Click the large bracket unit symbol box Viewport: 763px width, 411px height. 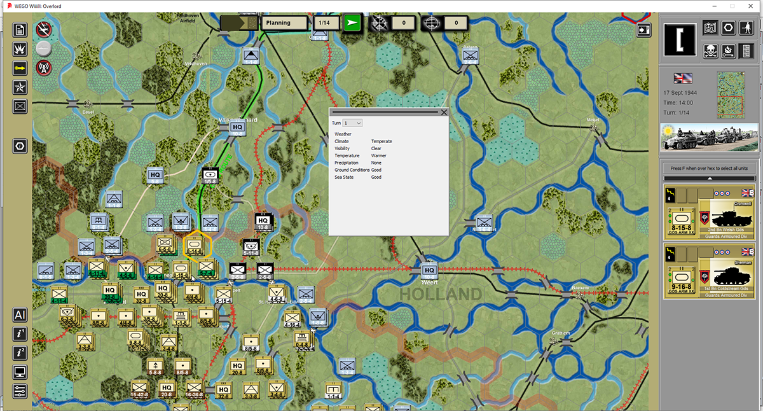pyautogui.click(x=680, y=40)
